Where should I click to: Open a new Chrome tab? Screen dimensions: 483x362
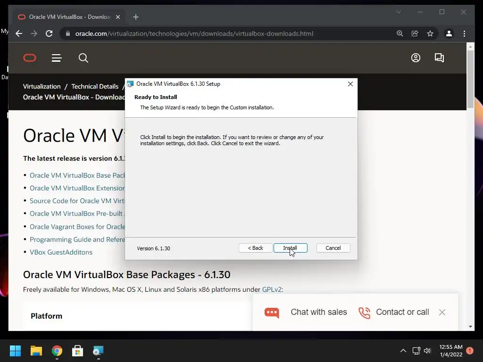[x=136, y=17]
